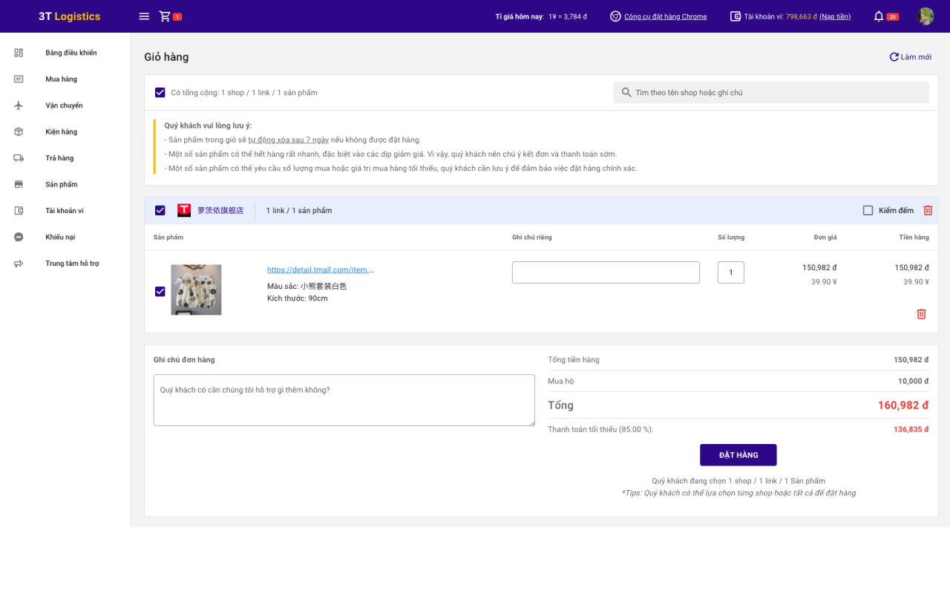950x594 pixels.
Task: Click the Tmall shop logo icon
Action: 184,210
